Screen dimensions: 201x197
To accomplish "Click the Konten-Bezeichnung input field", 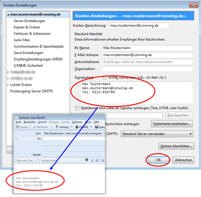I will pos(139,26).
